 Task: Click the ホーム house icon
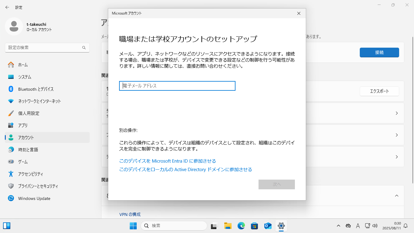coord(11,65)
